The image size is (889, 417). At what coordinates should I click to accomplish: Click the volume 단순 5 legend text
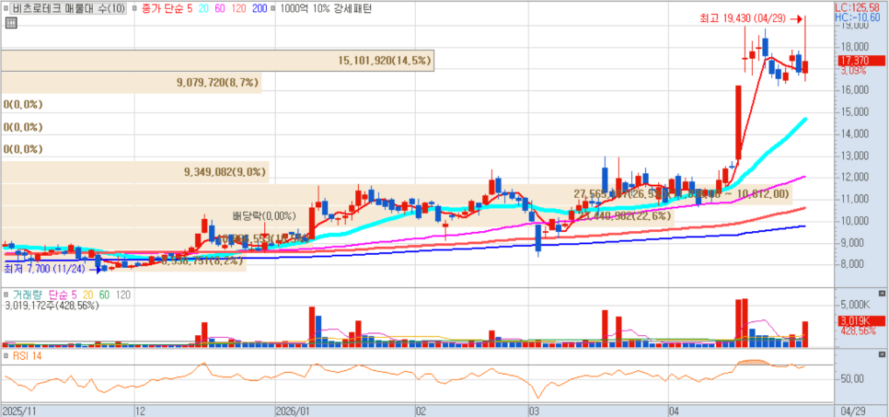click(63, 295)
